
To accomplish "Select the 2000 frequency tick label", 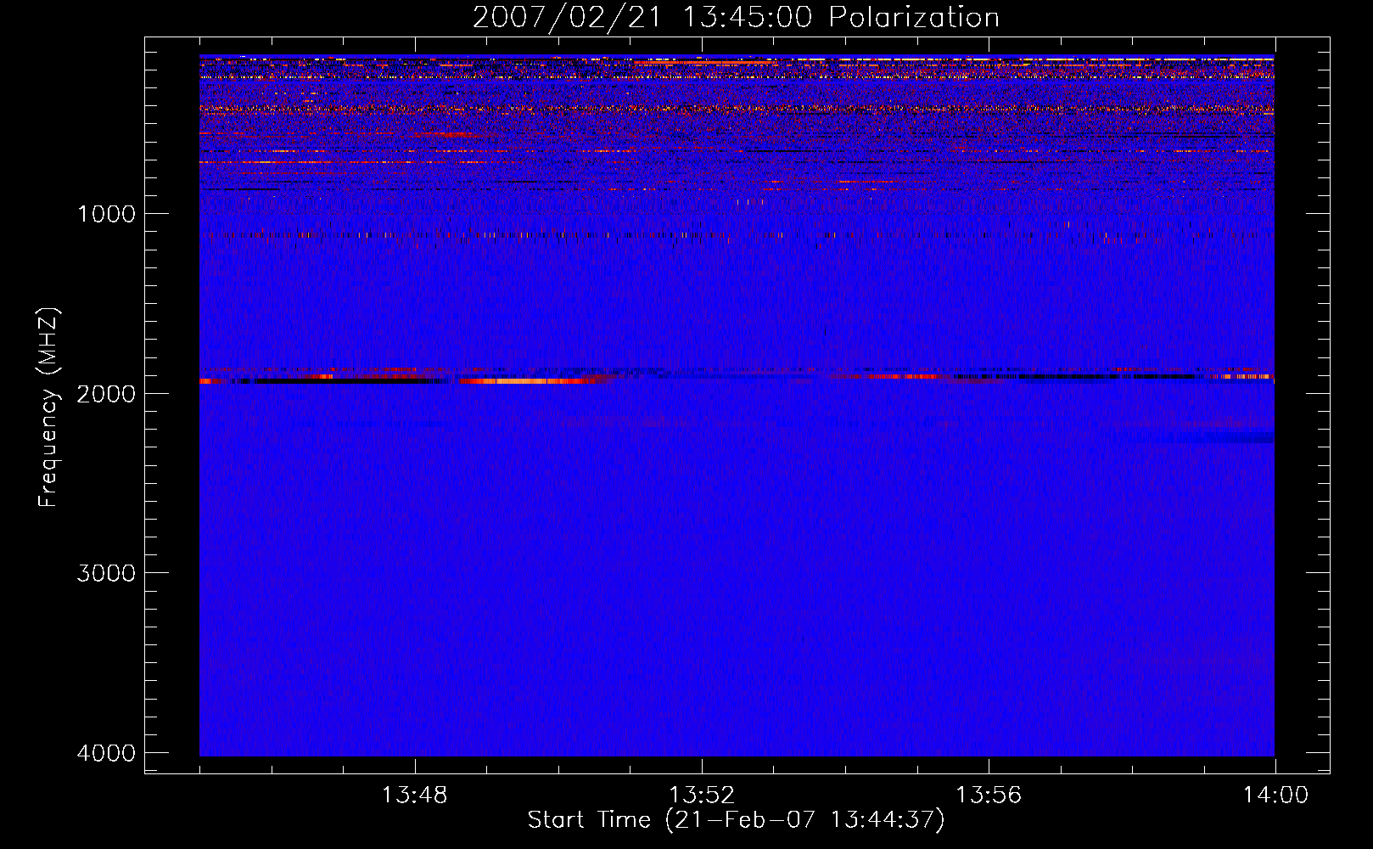I will tap(106, 393).
